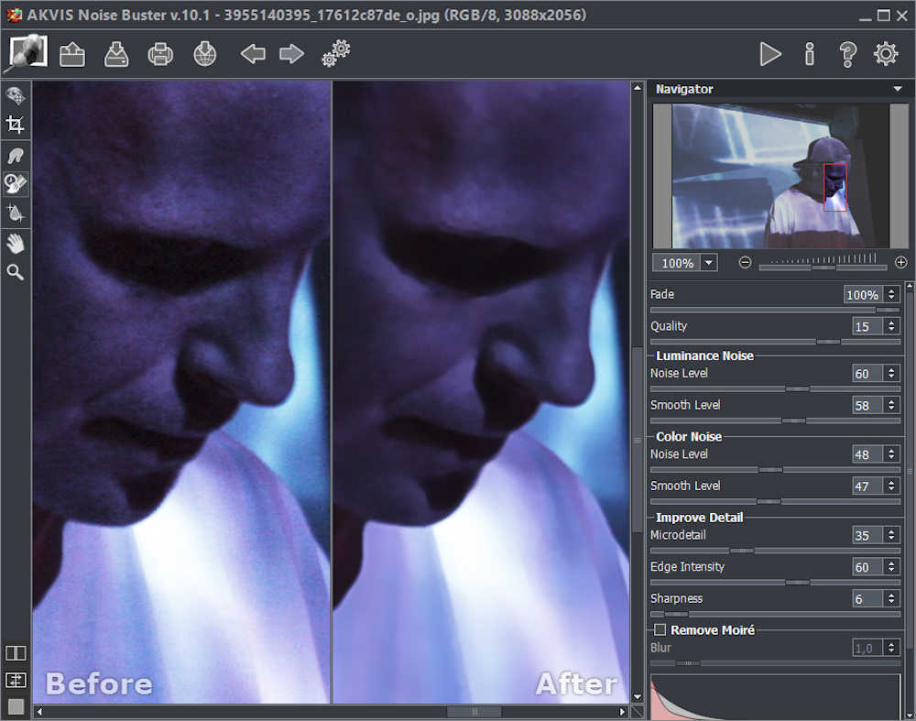Run processing with the play triangle button

coord(770,55)
